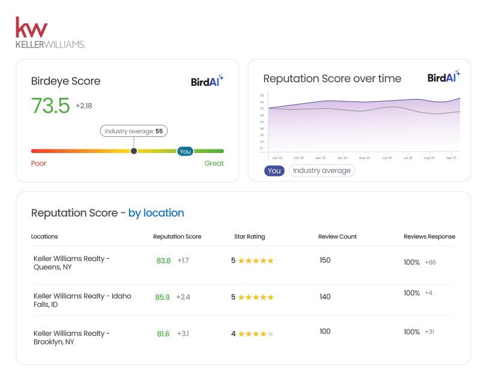Click the industry average dot on score bar
The height and width of the screenshot is (381, 487).
(134, 151)
